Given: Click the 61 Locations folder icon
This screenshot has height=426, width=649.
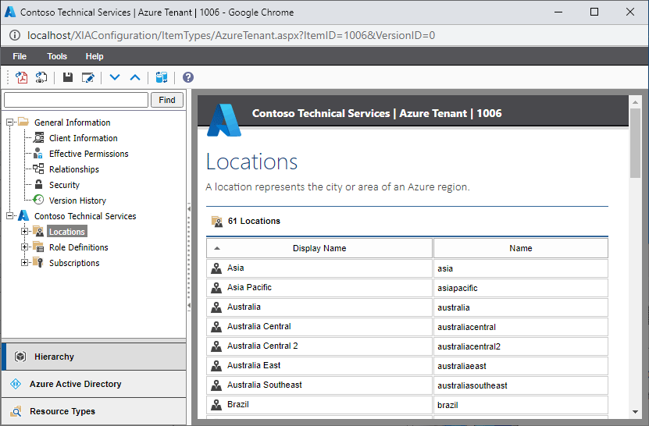Looking at the screenshot, I should point(217,222).
